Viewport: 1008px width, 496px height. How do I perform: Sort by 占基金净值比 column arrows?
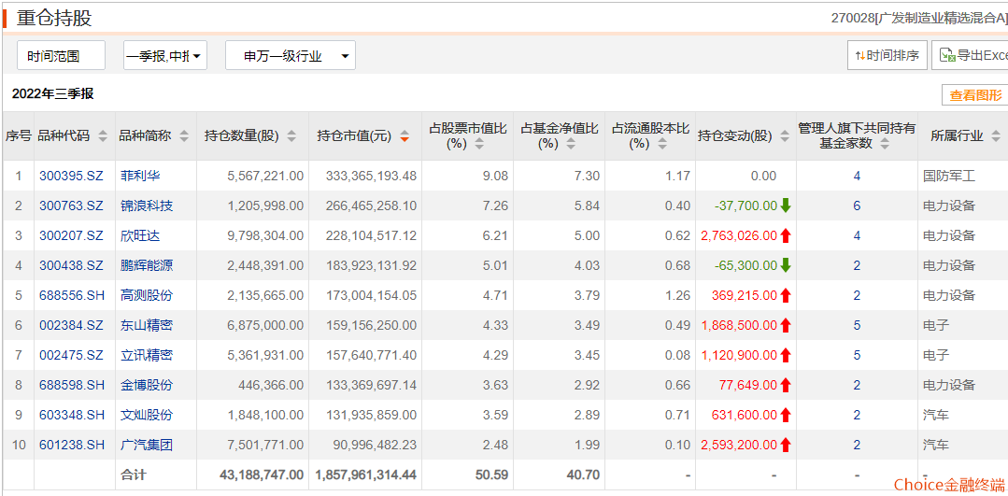[x=571, y=144]
